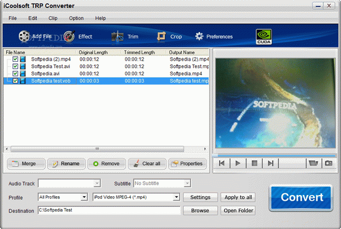The width and height of the screenshot is (341, 229).
Task: Open the Help menu
Action: tap(100, 18)
